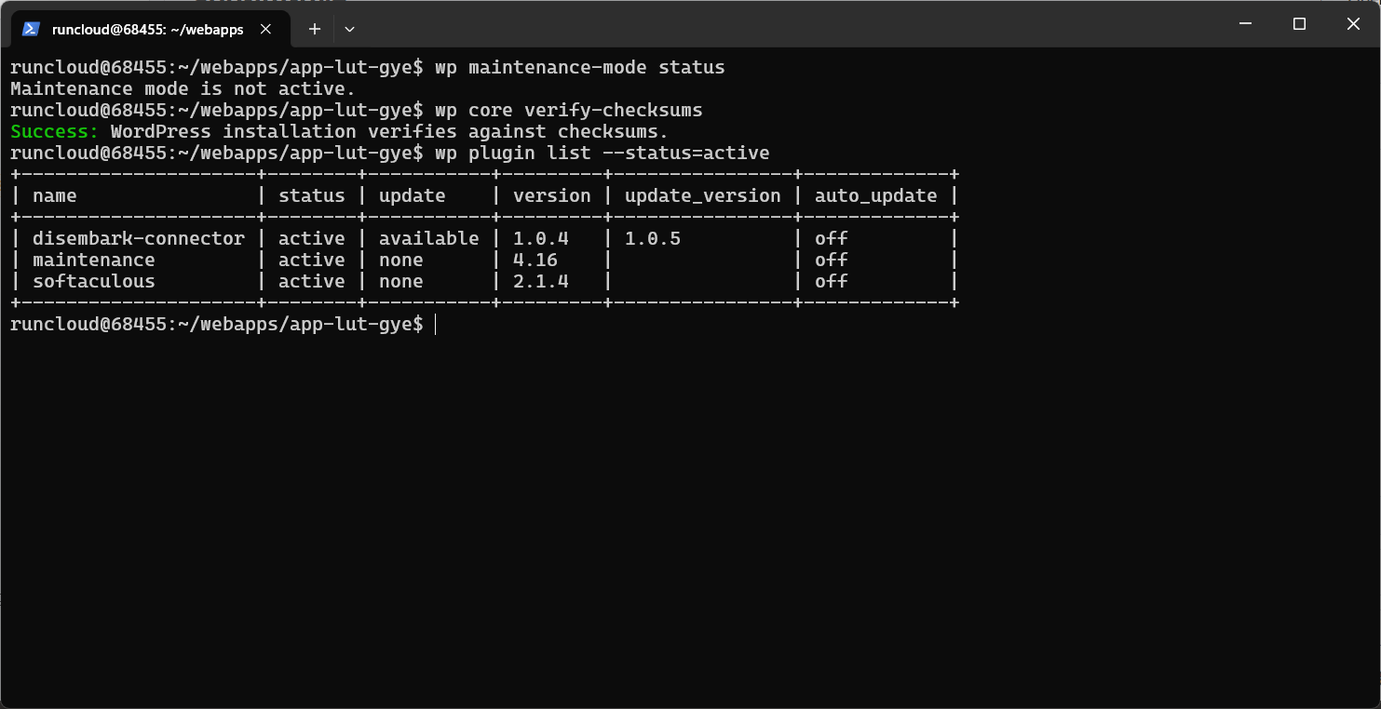
Task: Open a new tab with plus button
Action: click(x=315, y=29)
